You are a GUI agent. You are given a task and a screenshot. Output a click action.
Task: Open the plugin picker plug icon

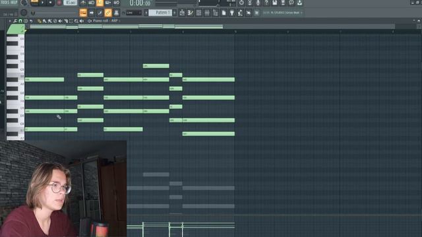point(232,13)
